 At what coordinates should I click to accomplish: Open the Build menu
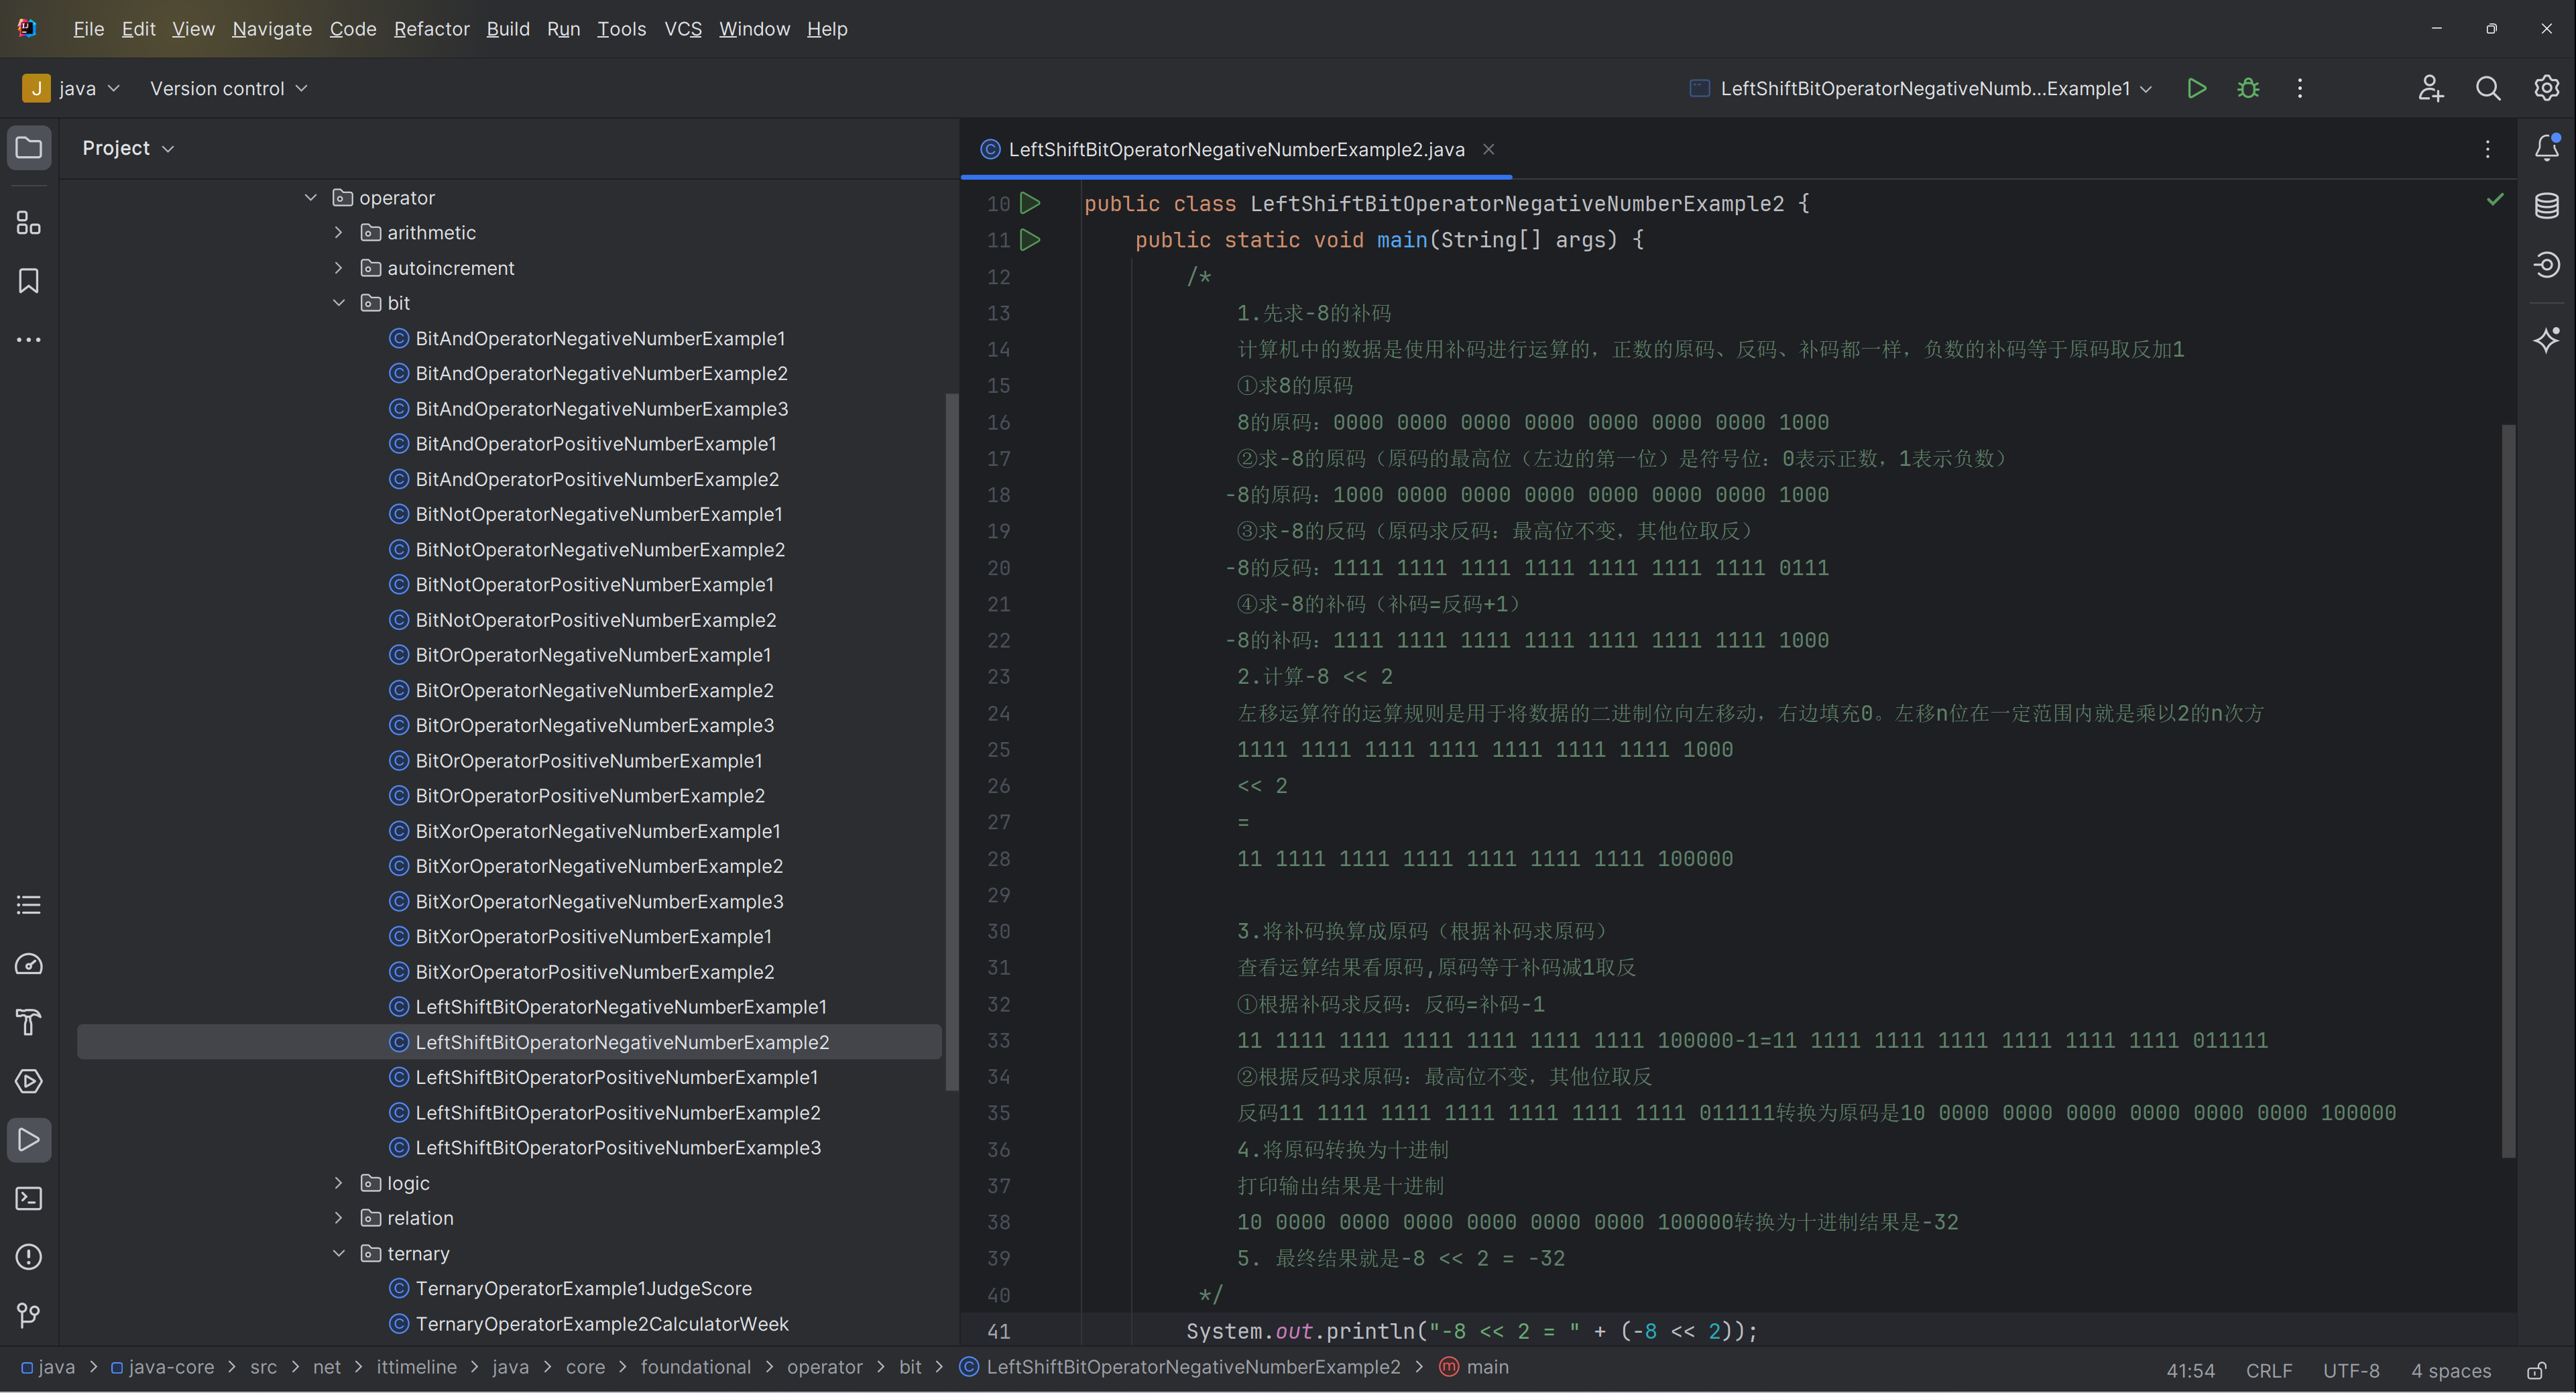click(508, 29)
